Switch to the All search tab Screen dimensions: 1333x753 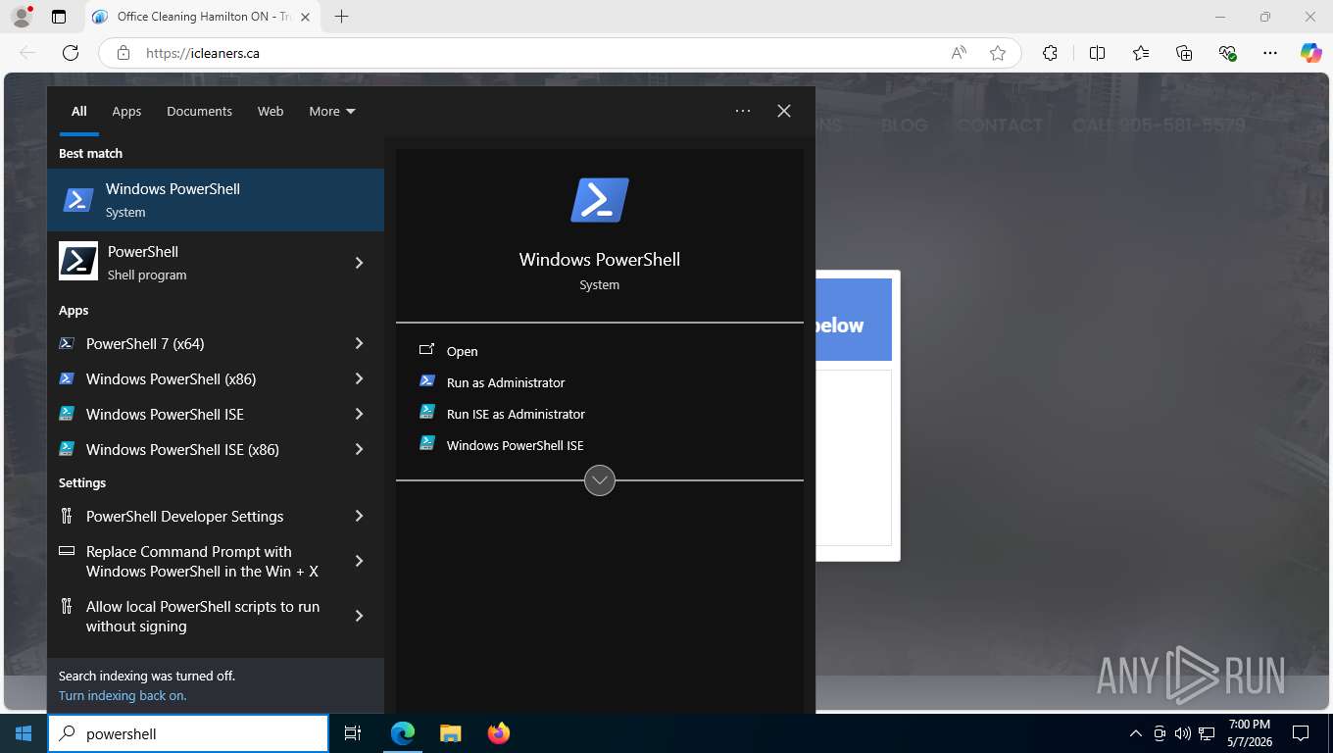click(79, 111)
